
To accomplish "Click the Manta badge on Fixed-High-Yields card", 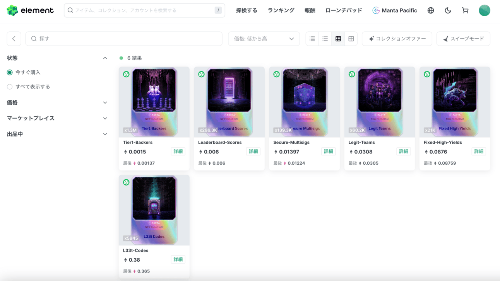I will click(427, 74).
